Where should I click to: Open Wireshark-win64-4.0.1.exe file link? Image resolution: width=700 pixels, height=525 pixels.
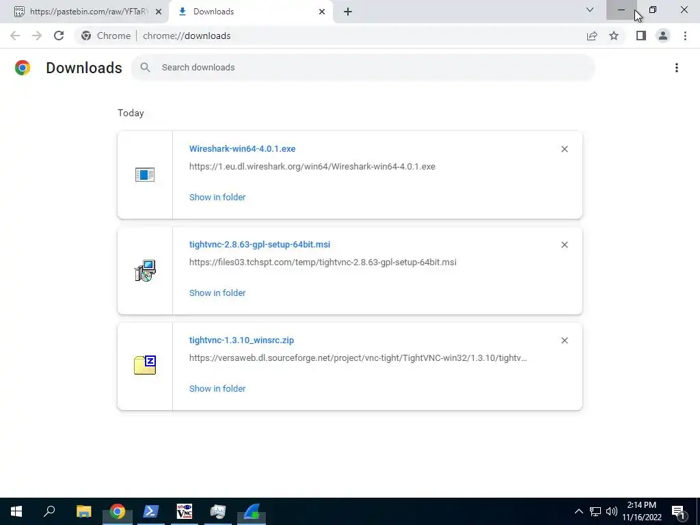click(243, 148)
